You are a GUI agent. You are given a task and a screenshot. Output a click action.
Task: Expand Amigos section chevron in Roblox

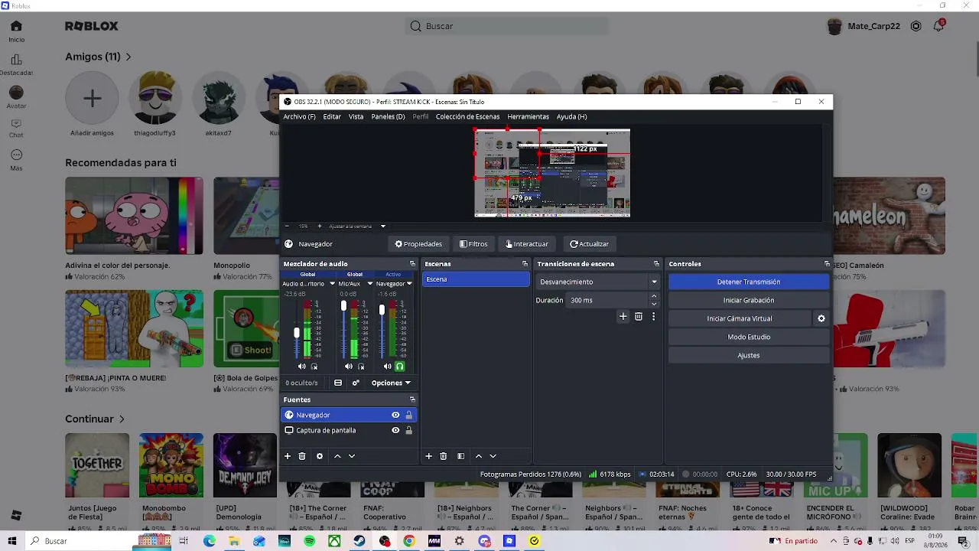coord(128,57)
